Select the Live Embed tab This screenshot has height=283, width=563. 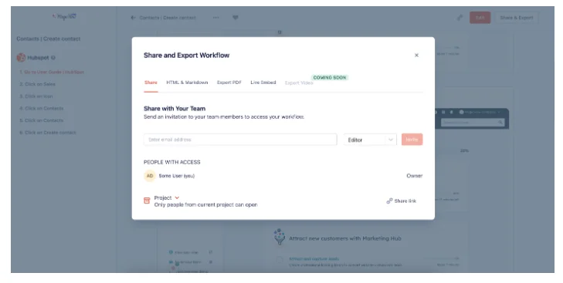coord(263,83)
